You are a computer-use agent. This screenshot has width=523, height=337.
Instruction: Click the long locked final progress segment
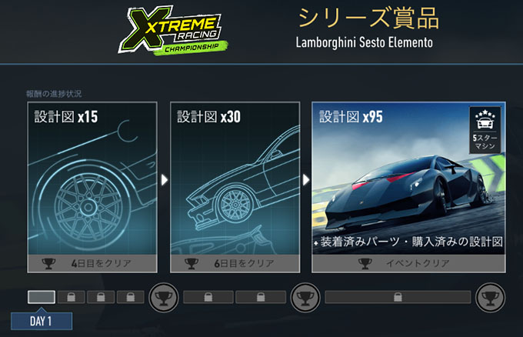click(398, 297)
